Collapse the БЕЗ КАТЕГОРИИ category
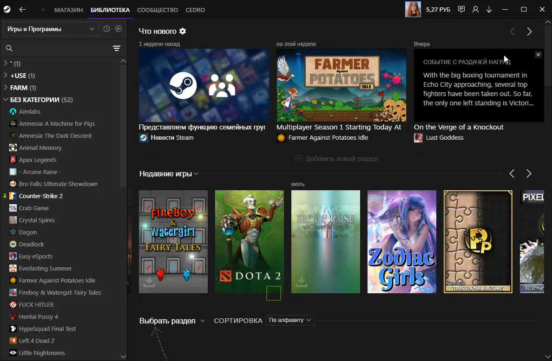The width and height of the screenshot is (552, 361). click(5, 99)
